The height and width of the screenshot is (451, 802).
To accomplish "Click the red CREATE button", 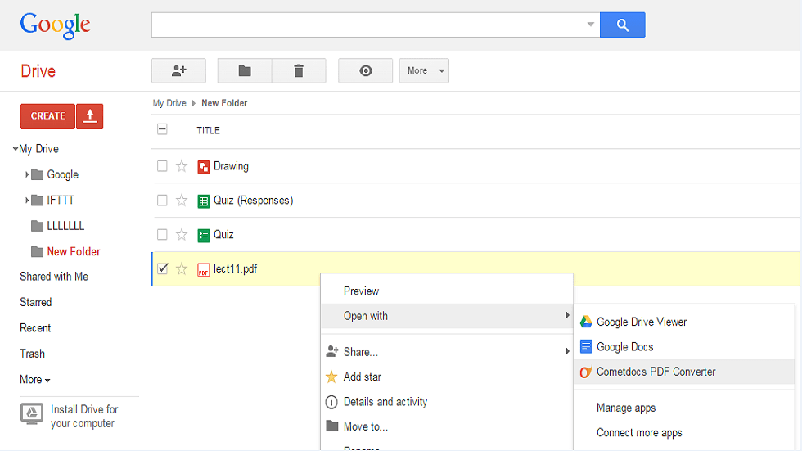I will pos(48,116).
